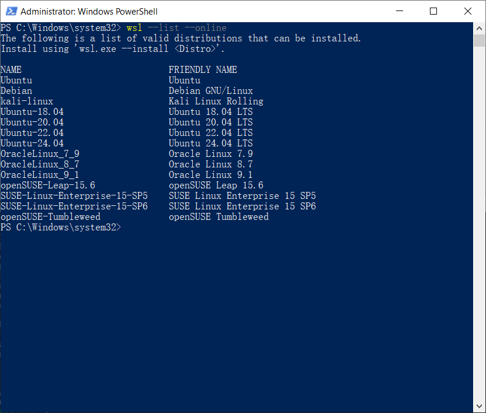486x413 pixels.
Task: Click the NAME column header
Action: click(x=11, y=69)
